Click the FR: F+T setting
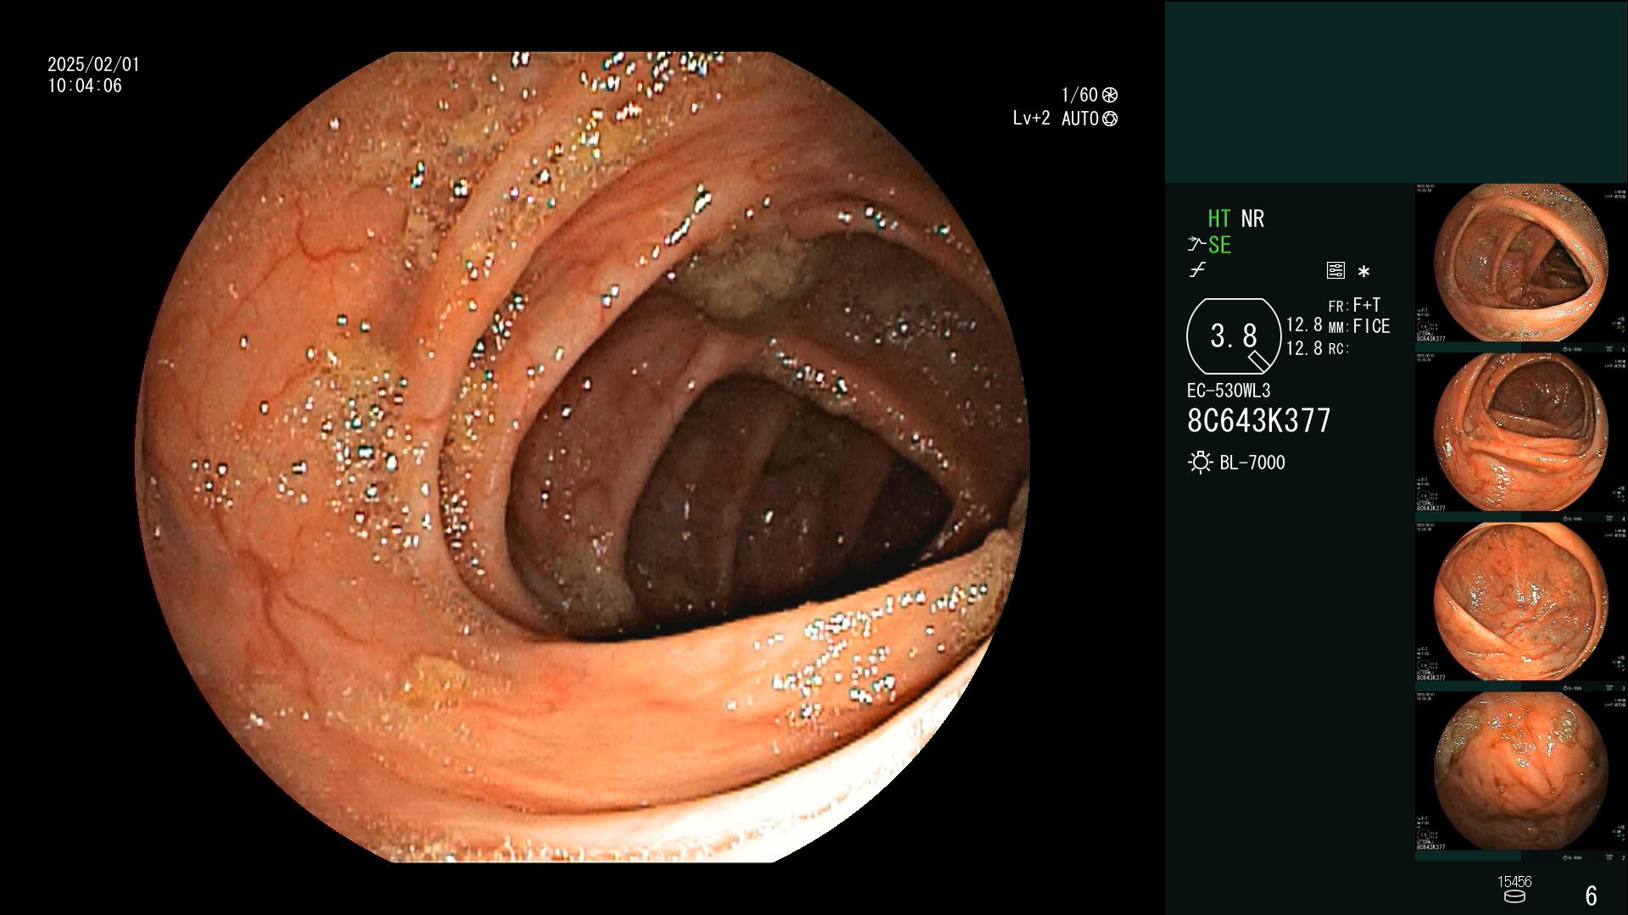 coord(1354,305)
